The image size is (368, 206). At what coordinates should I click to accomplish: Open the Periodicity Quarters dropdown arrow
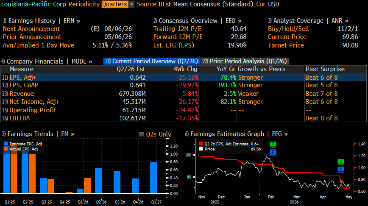[x=131, y=4]
